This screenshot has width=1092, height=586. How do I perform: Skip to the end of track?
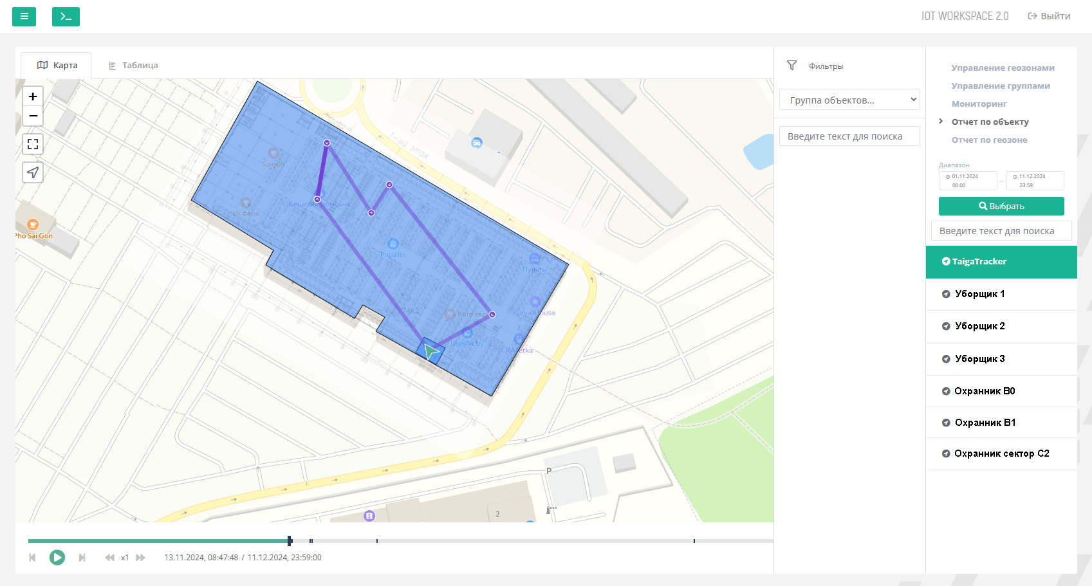82,558
